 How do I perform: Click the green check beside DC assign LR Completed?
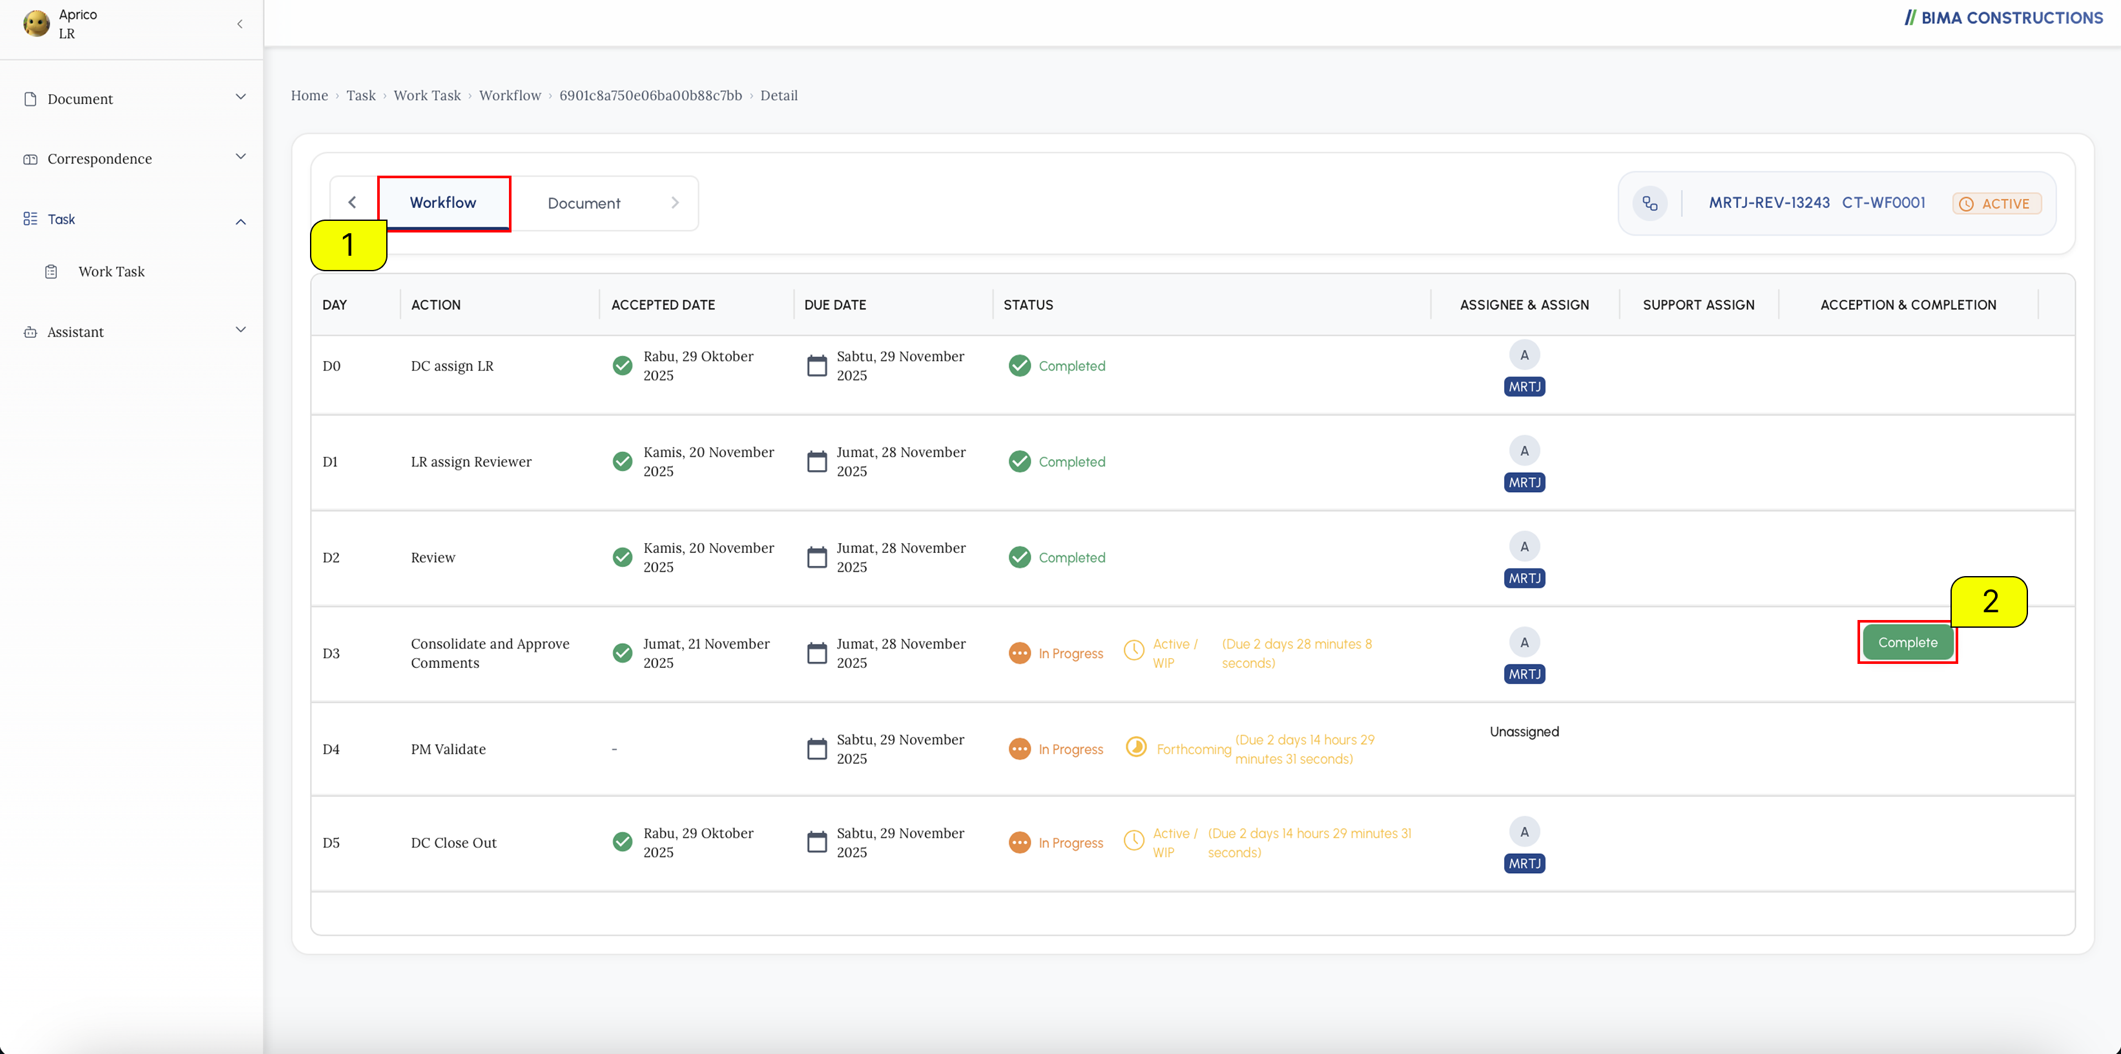click(1019, 366)
